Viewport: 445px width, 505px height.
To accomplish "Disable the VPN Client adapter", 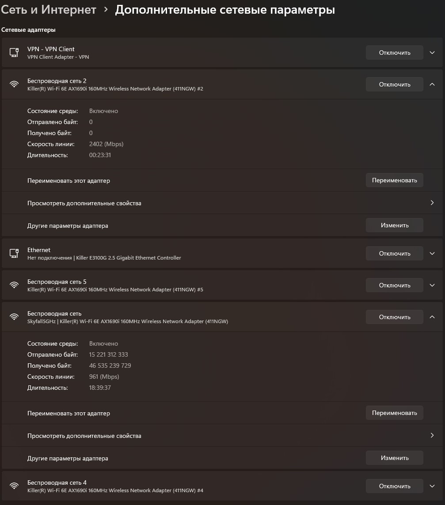I will tap(394, 53).
